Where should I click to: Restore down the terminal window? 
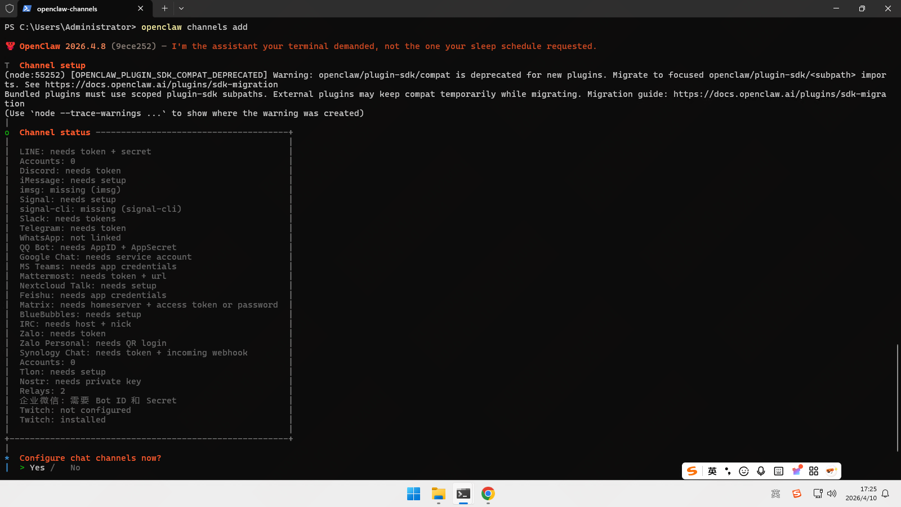tap(862, 8)
